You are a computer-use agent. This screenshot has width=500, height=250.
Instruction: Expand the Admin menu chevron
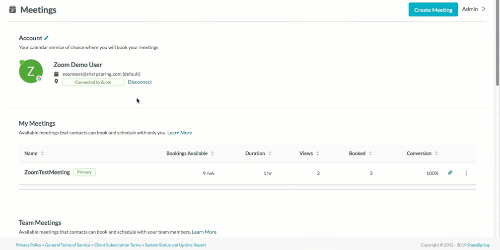click(x=484, y=9)
